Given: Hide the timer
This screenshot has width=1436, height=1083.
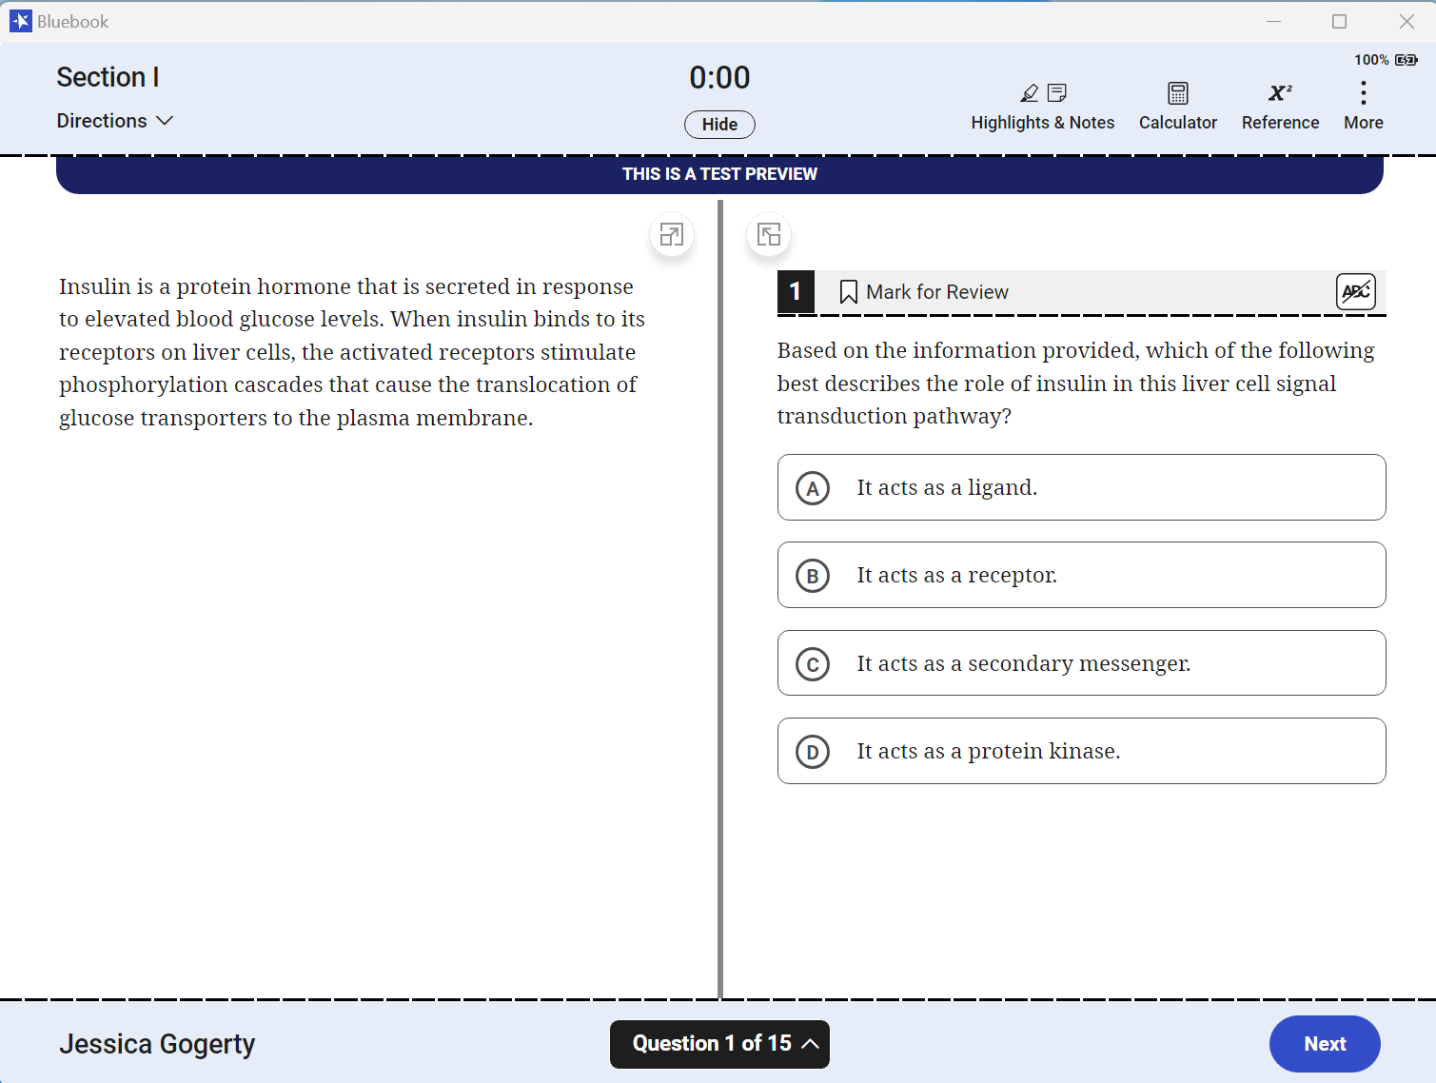Looking at the screenshot, I should pyautogui.click(x=719, y=125).
